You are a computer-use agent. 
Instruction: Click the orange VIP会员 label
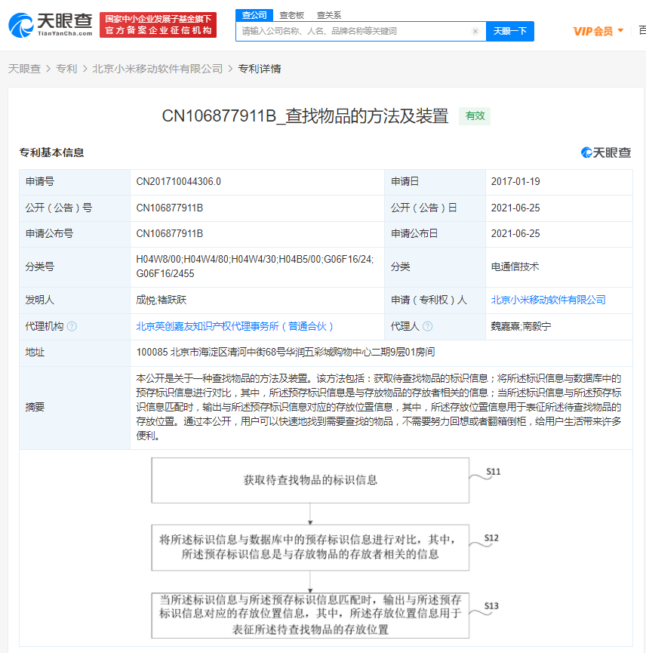coord(594,29)
